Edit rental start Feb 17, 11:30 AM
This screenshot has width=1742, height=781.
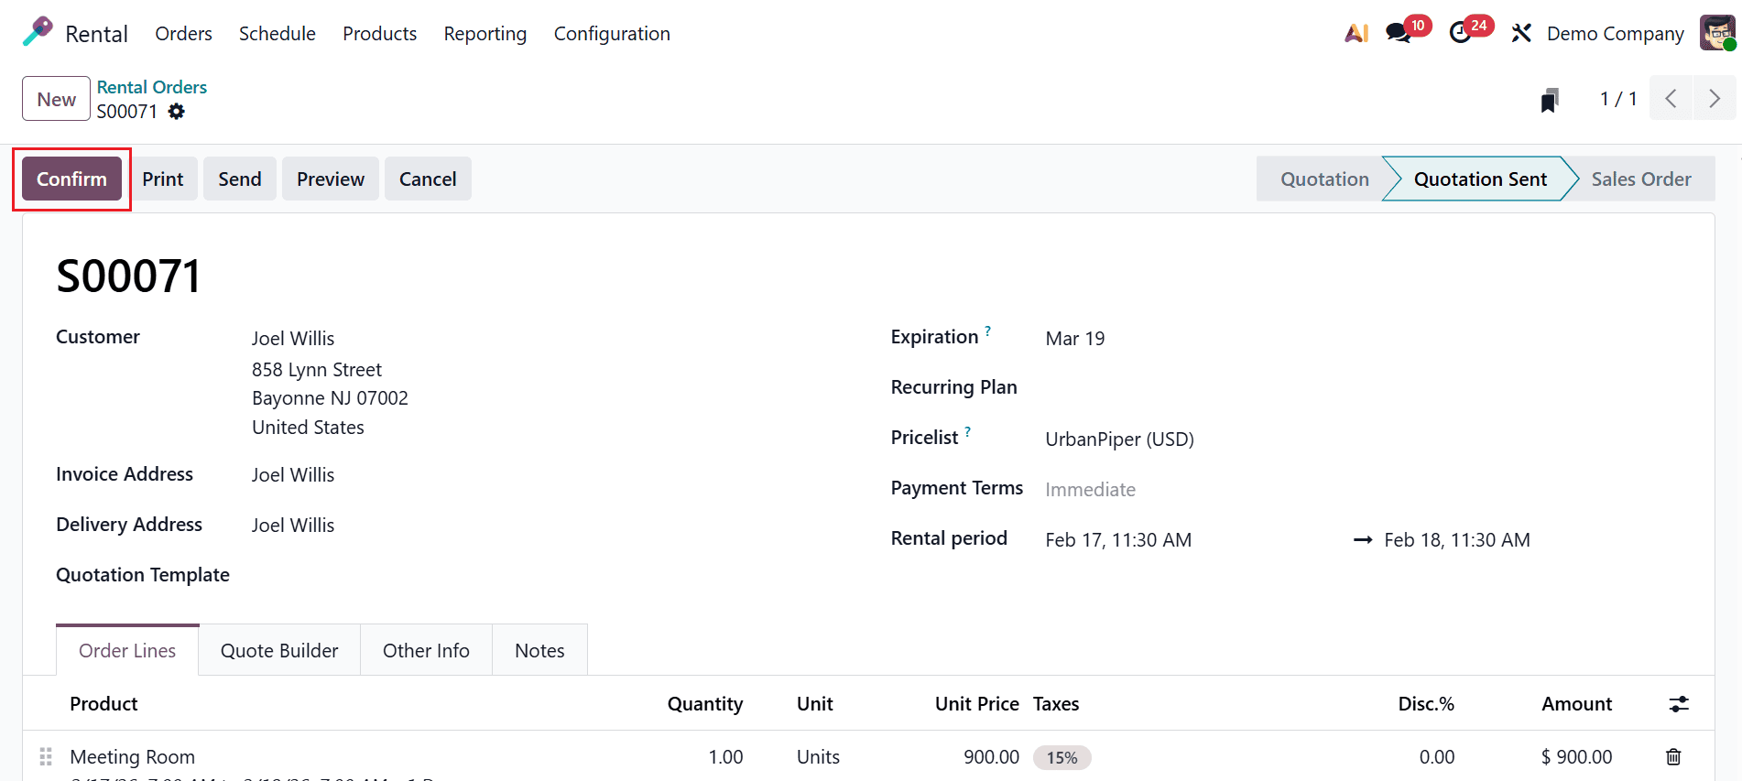[x=1118, y=539]
